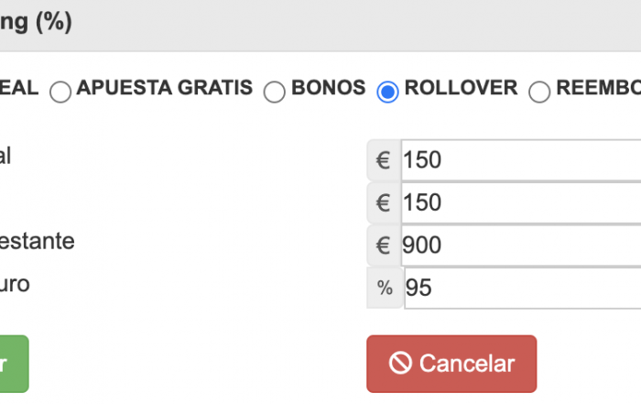Image resolution: width=641 pixels, height=404 pixels.
Task: Click the "BONOS" label text
Action: [328, 89]
